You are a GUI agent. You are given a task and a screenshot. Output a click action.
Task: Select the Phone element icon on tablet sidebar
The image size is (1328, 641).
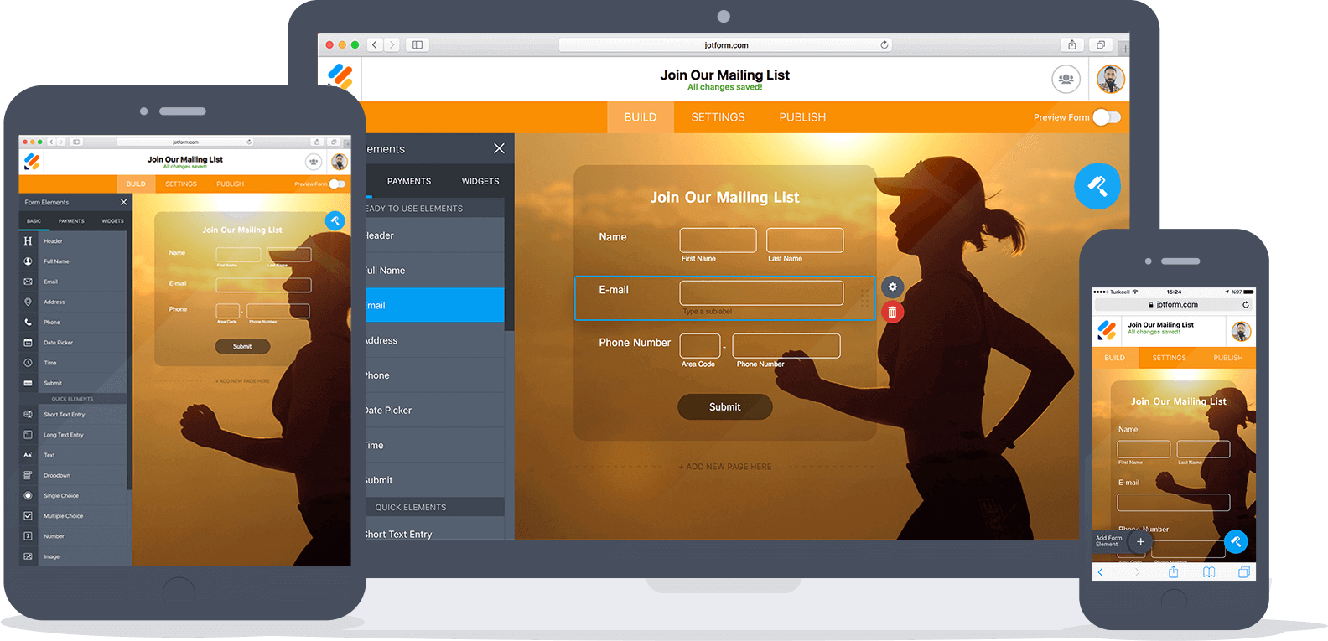(28, 323)
